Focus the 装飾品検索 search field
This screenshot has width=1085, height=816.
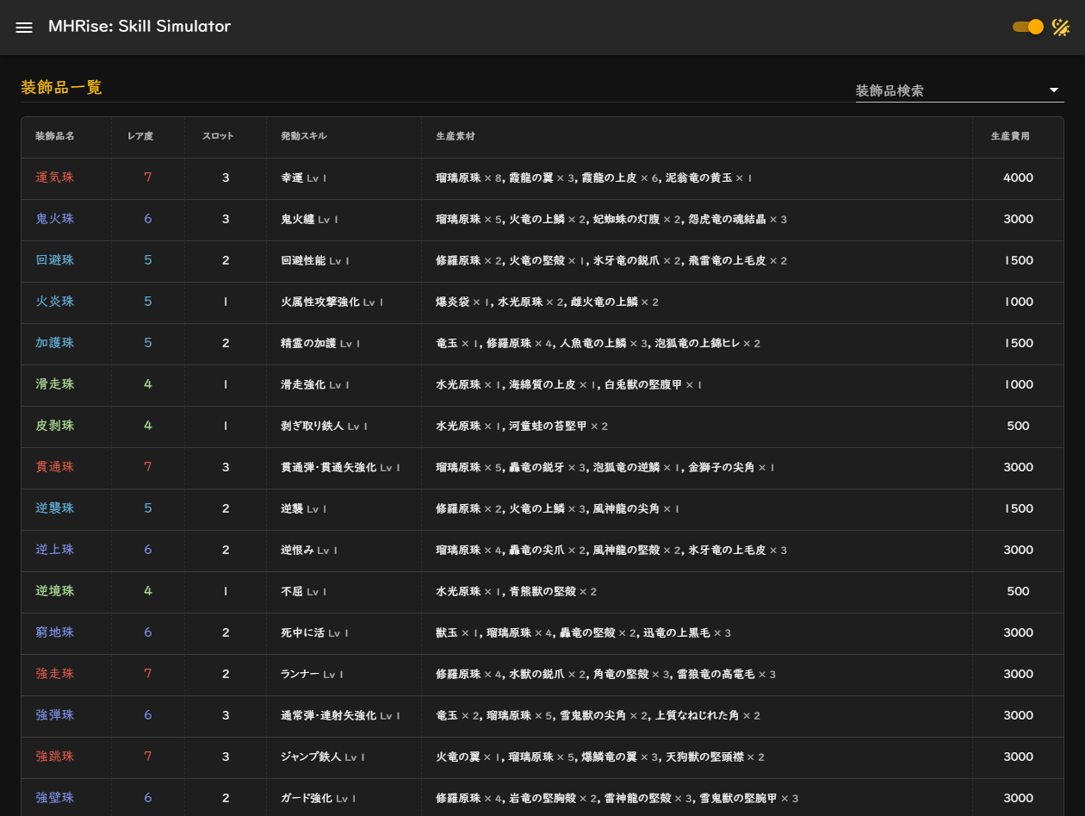945,90
